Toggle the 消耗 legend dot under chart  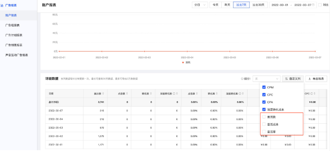183,63
